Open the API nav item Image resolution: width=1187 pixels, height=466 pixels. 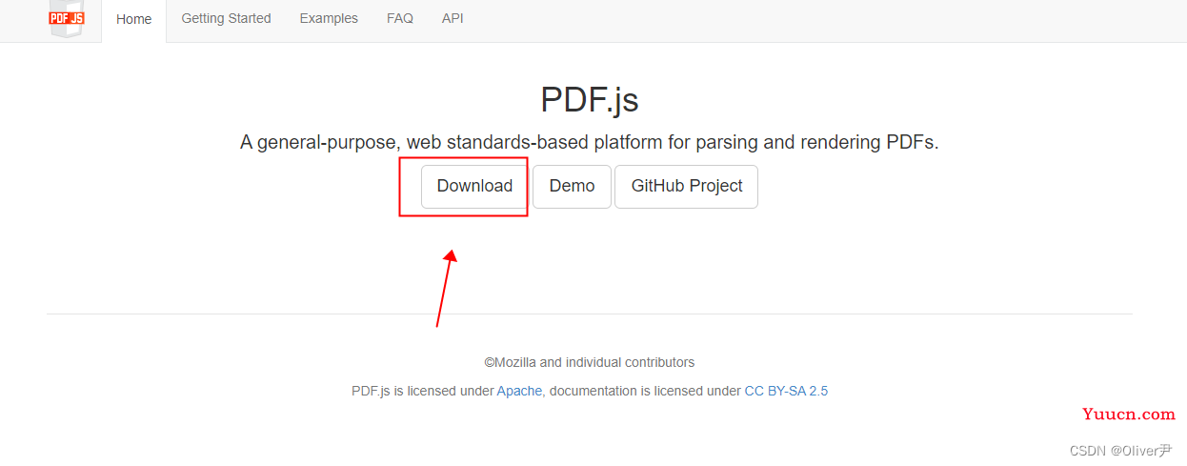453,18
